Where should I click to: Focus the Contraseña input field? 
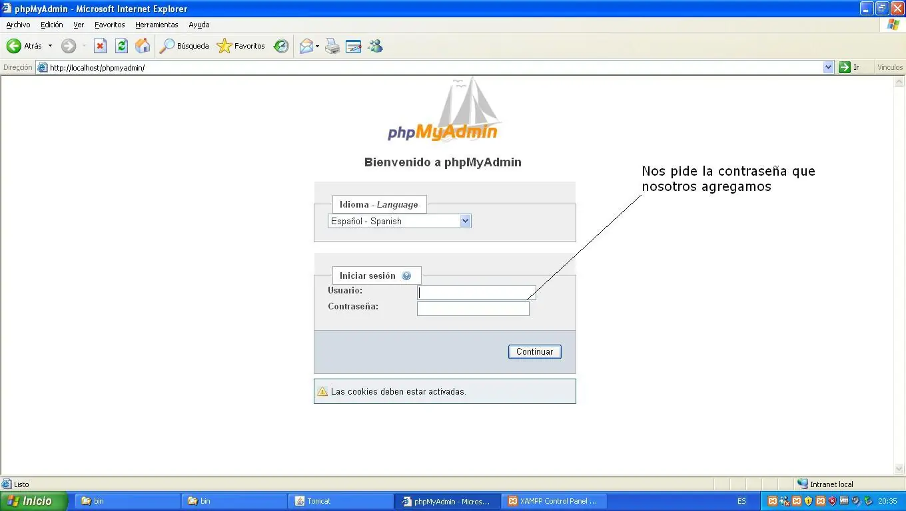point(473,309)
